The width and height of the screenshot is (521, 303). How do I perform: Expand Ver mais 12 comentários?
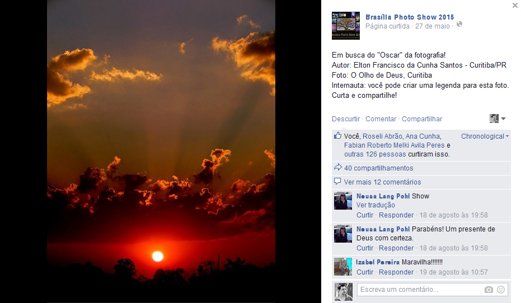pos(382,182)
